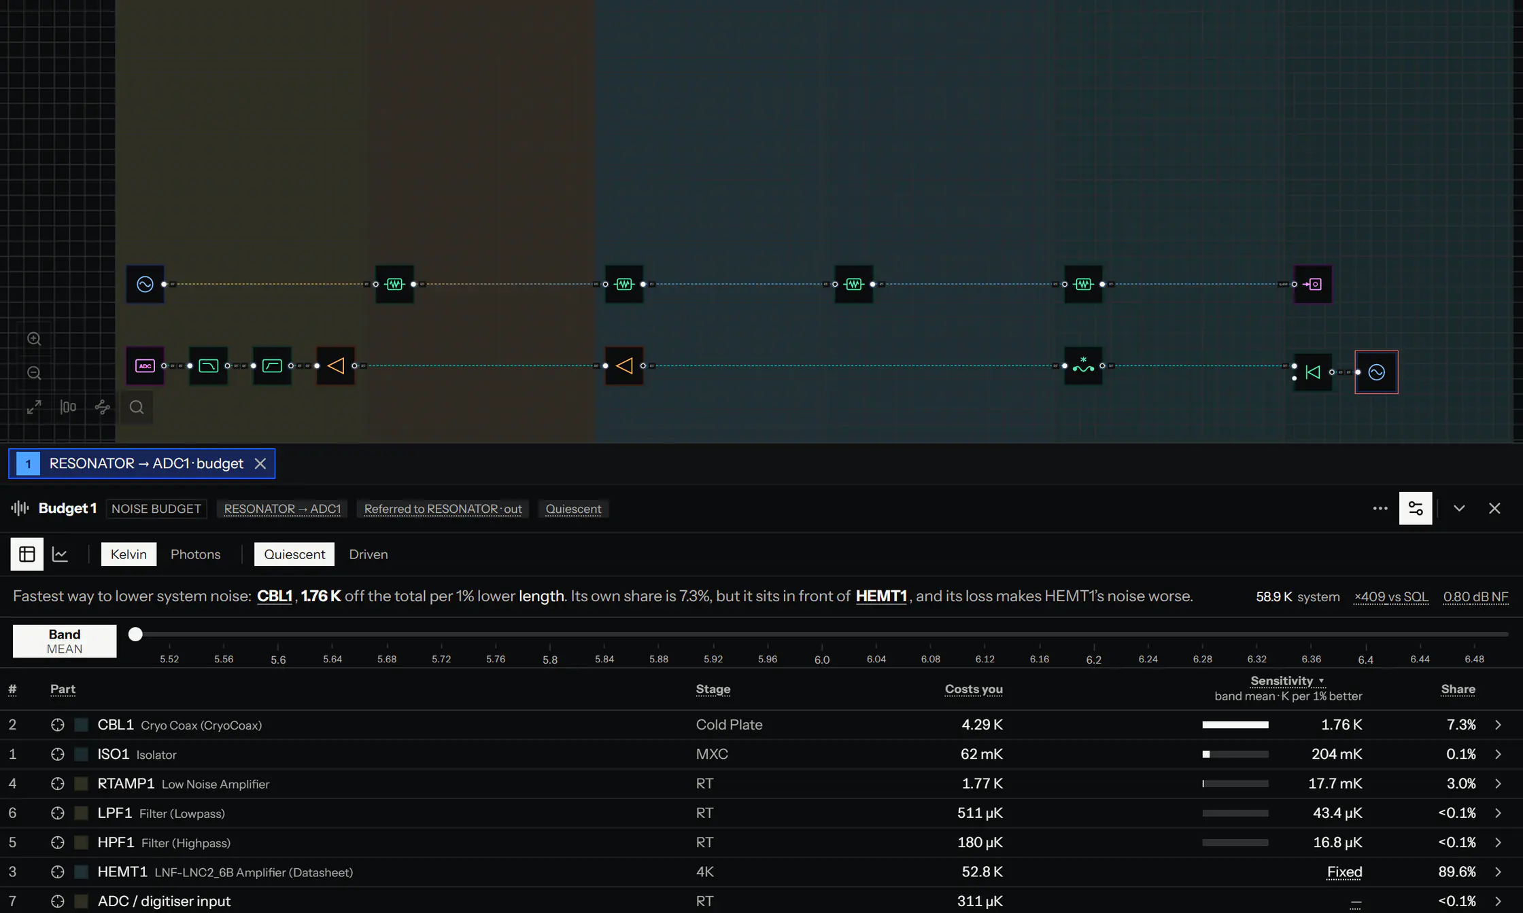This screenshot has width=1523, height=913.
Task: Select the Kelvin units option
Action: [129, 554]
